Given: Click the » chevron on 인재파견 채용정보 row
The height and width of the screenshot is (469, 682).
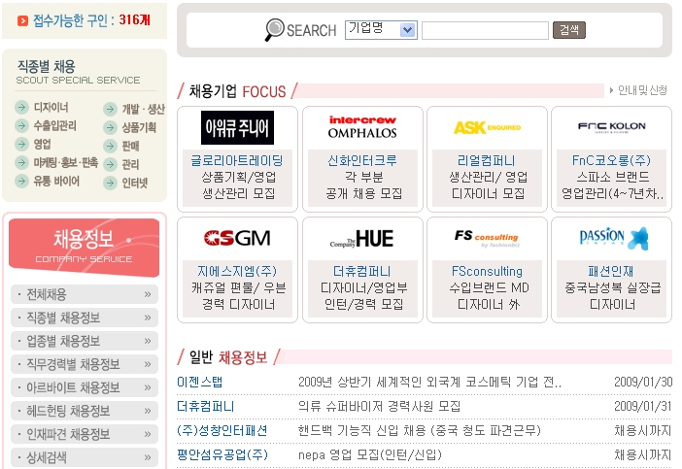Looking at the screenshot, I should pos(148,434).
